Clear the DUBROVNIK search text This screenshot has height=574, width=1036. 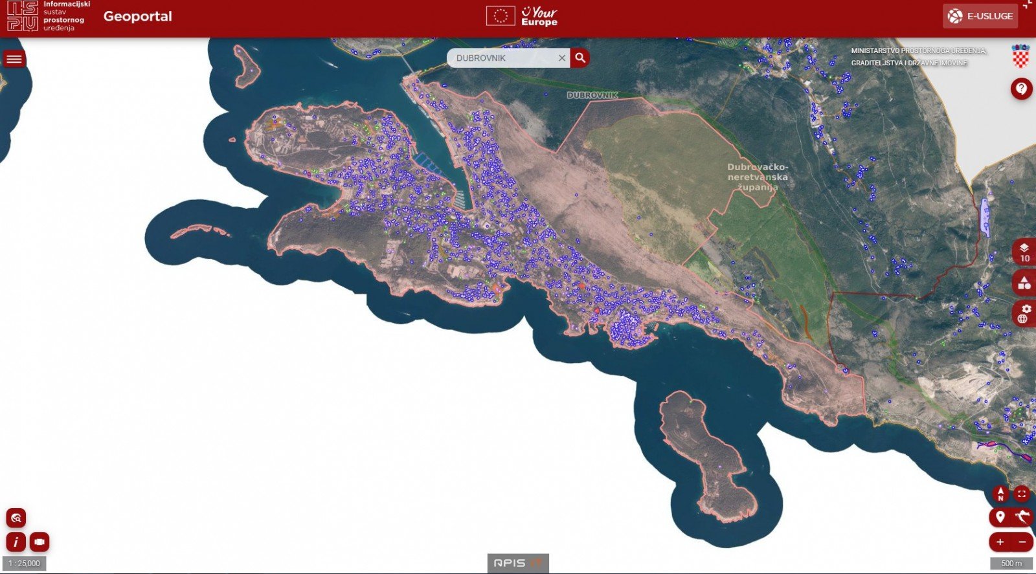pos(561,58)
